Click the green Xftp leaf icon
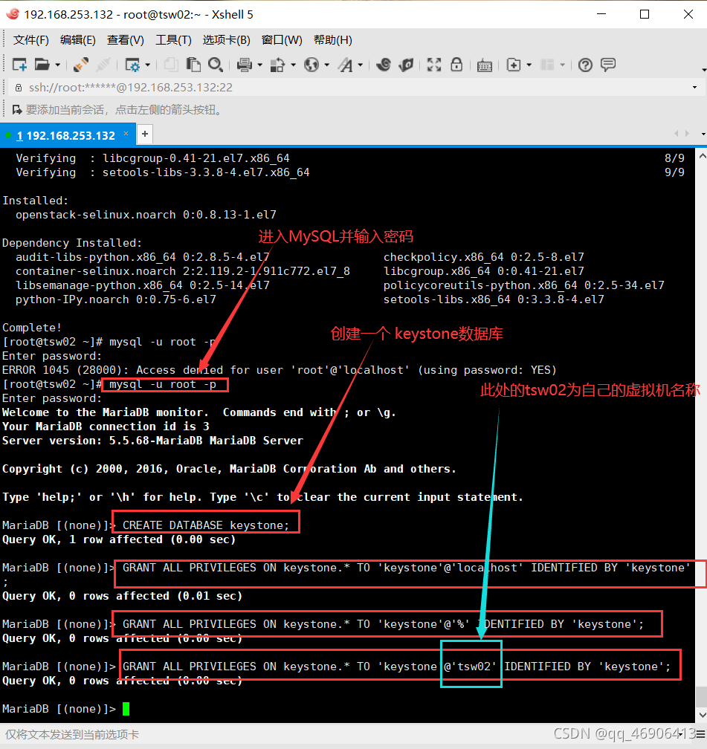The width and height of the screenshot is (707, 749). [x=407, y=65]
